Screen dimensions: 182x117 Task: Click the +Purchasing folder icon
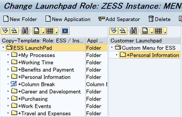[x=14, y=98]
